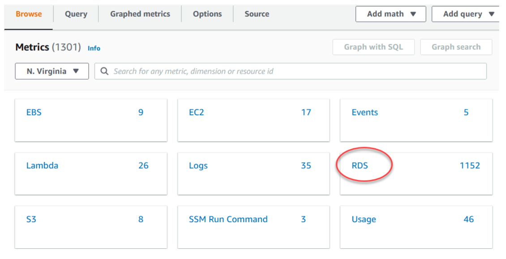This screenshot has height=259, width=506.
Task: Switch to the Options tab
Action: pyautogui.click(x=207, y=14)
